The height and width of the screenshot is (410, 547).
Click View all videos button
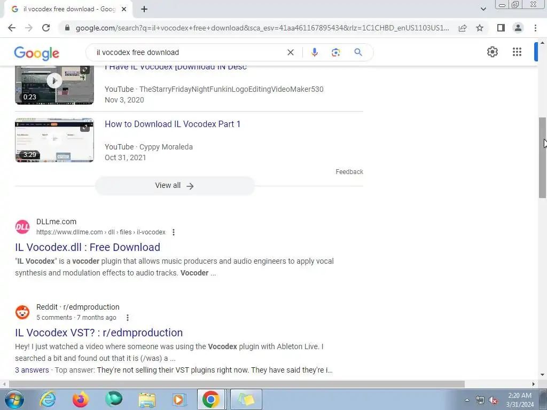point(175,185)
